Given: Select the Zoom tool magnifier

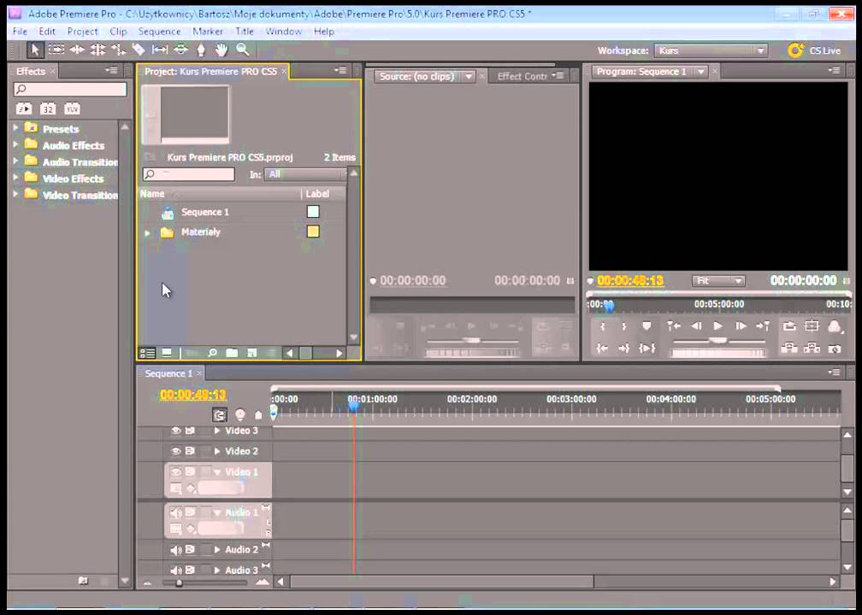Looking at the screenshot, I should point(243,50).
